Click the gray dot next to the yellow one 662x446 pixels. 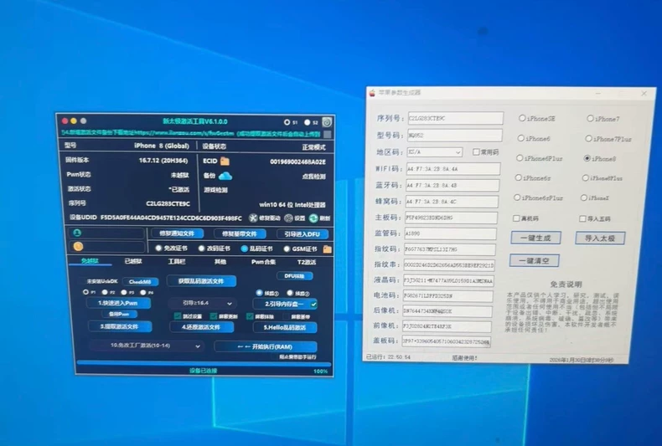(83, 121)
